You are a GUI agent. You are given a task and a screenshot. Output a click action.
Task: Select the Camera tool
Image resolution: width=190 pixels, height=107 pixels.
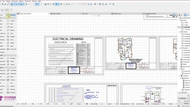click(11, 64)
